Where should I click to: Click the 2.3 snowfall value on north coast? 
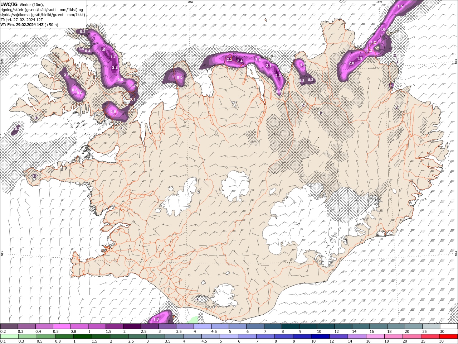coord(278,76)
